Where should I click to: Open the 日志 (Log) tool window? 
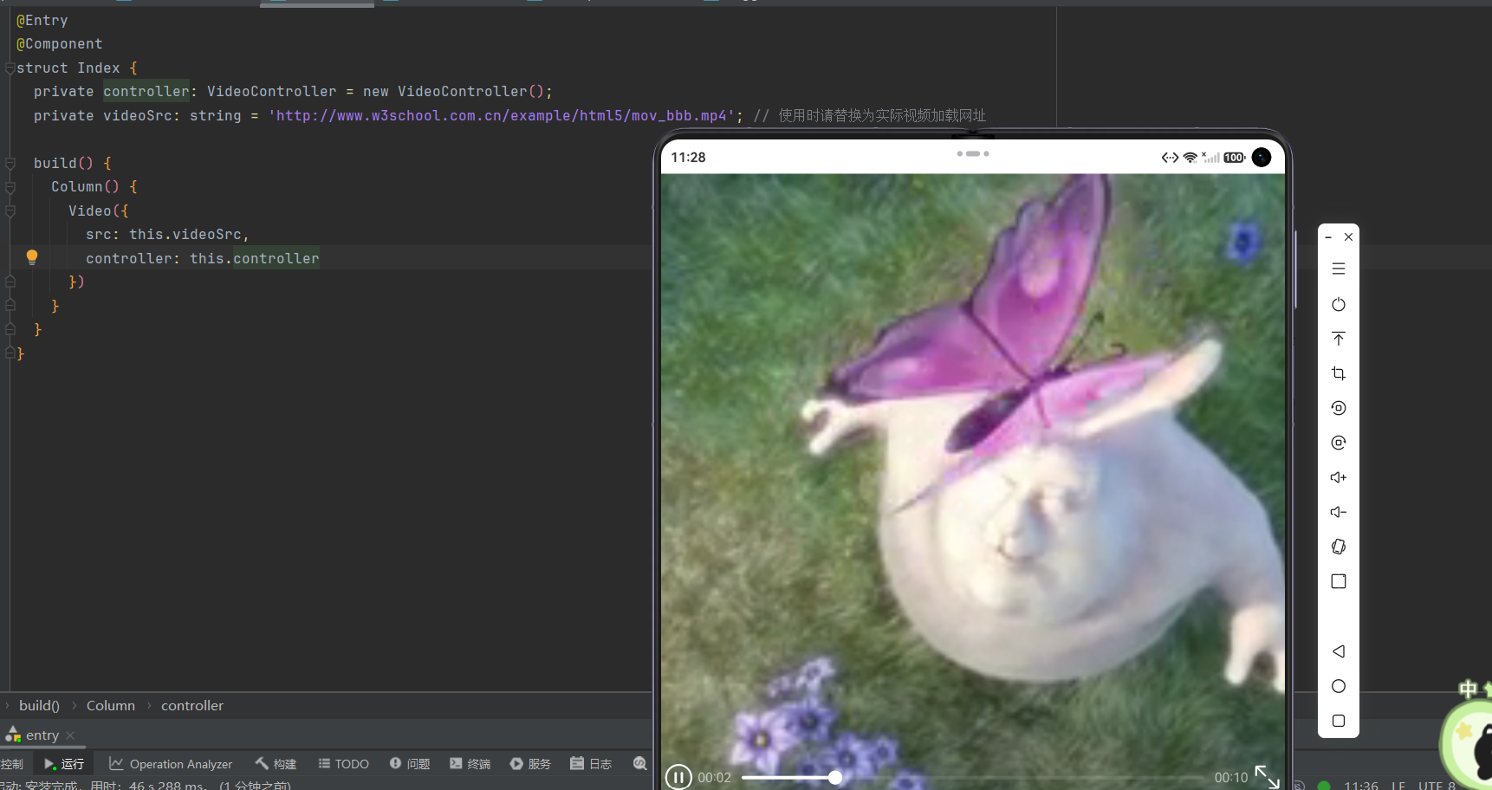click(591, 764)
